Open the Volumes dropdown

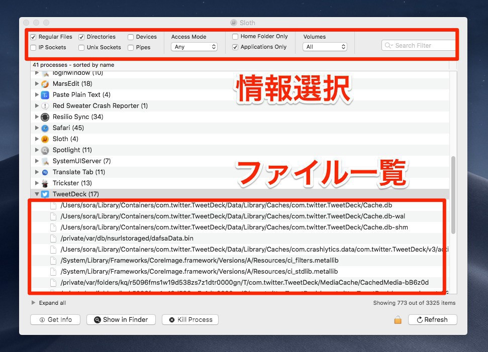[x=325, y=47]
